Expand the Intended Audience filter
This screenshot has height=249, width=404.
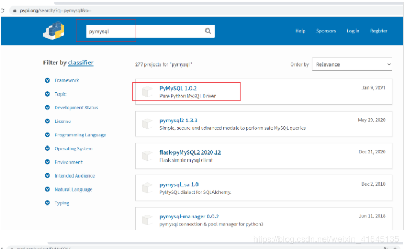(x=47, y=175)
